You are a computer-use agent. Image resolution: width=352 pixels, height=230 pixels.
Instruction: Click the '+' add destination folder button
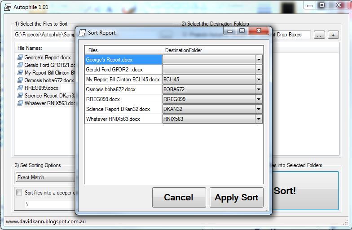click(x=333, y=35)
